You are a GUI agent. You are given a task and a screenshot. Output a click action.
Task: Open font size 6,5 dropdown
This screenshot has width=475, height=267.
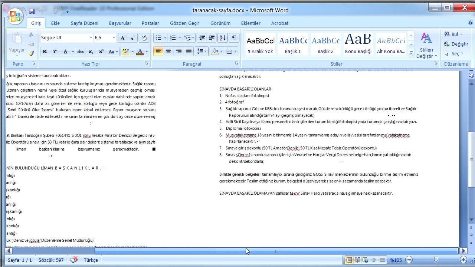tap(114, 38)
